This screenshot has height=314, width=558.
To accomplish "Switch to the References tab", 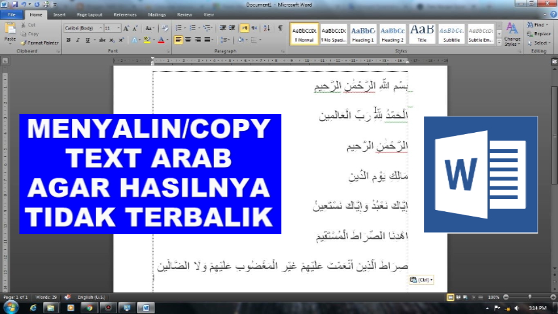I will (x=125, y=15).
